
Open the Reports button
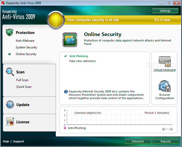(x=166, y=141)
